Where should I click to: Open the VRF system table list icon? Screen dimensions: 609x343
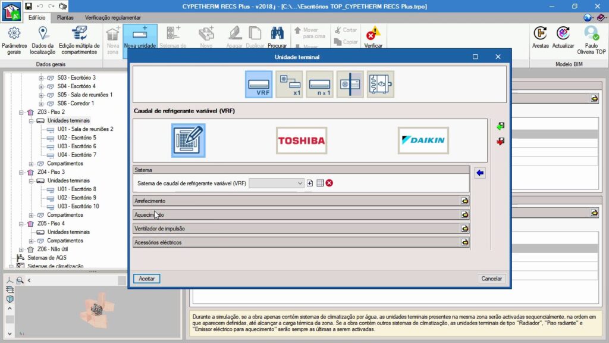[319, 183]
